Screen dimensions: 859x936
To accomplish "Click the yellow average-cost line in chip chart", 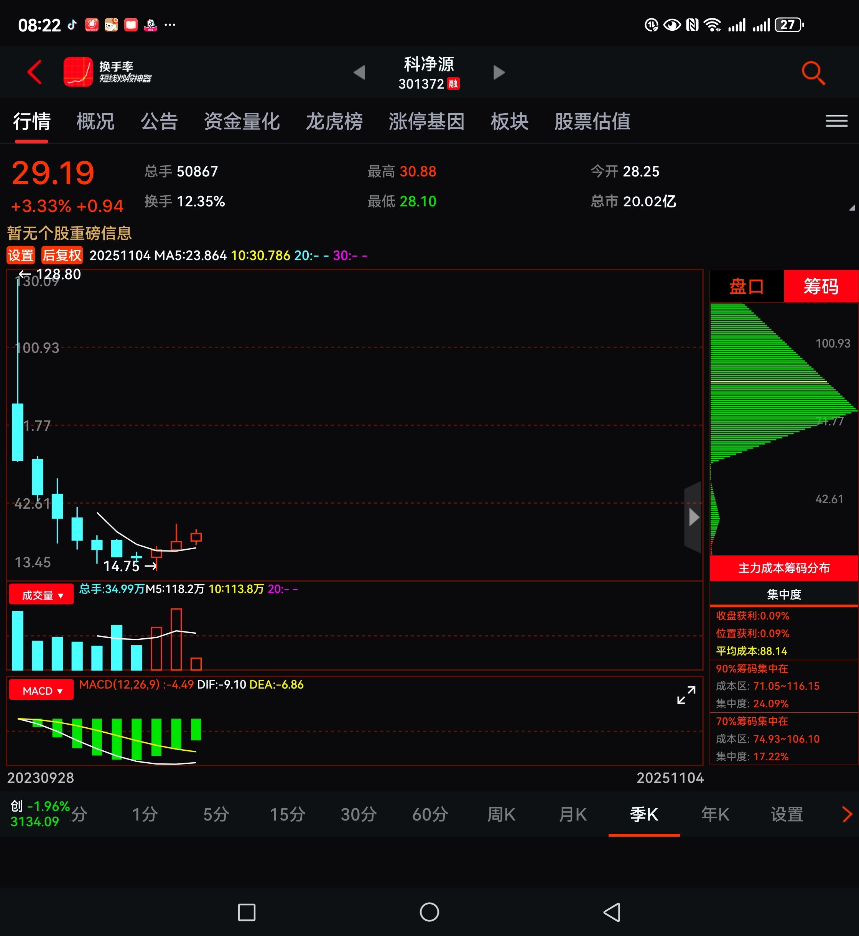I will click(767, 381).
